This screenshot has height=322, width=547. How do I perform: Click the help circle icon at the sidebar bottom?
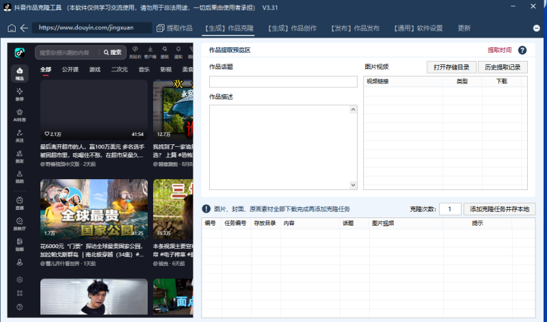coord(20,307)
